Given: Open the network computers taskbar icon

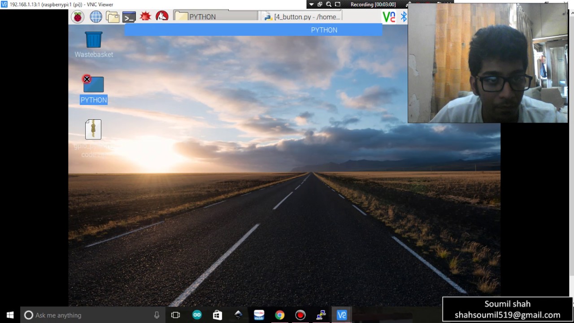Looking at the screenshot, I should coord(321,315).
